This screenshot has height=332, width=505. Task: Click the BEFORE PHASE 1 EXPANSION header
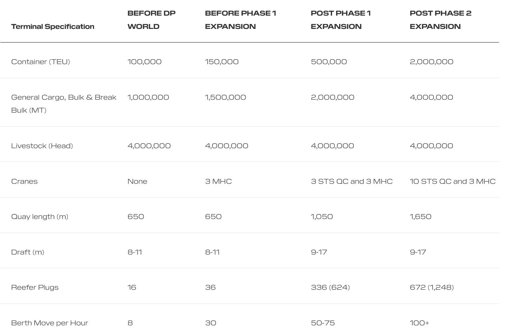click(x=240, y=20)
